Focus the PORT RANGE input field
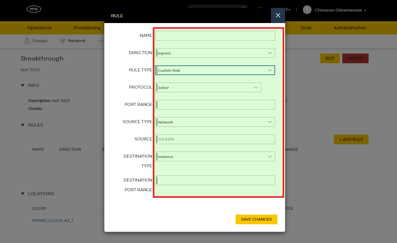Screen dimensions: 397x243 tap(215, 105)
